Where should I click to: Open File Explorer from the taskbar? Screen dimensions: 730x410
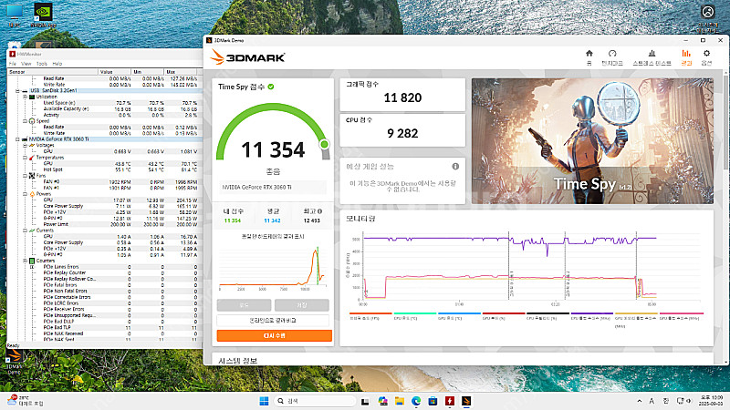point(400,401)
